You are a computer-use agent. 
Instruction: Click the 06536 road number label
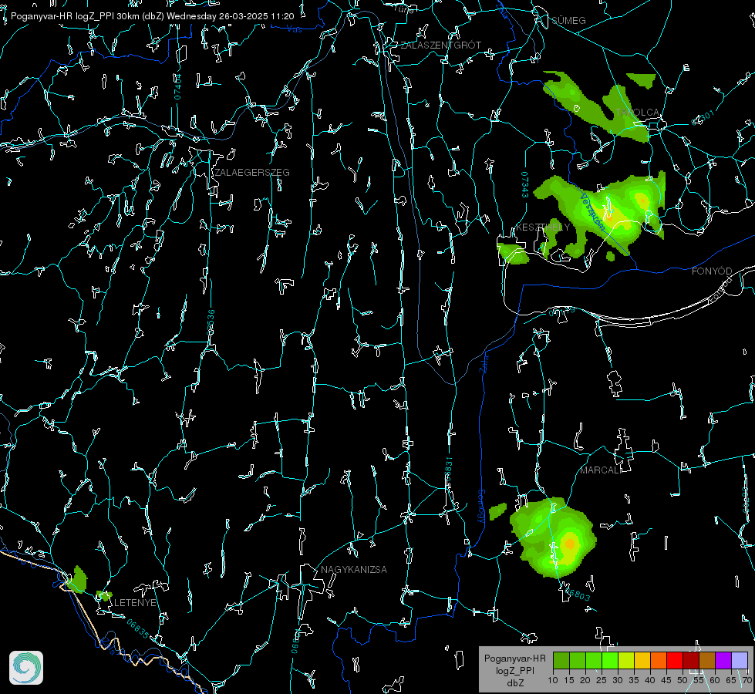pyautogui.click(x=211, y=323)
